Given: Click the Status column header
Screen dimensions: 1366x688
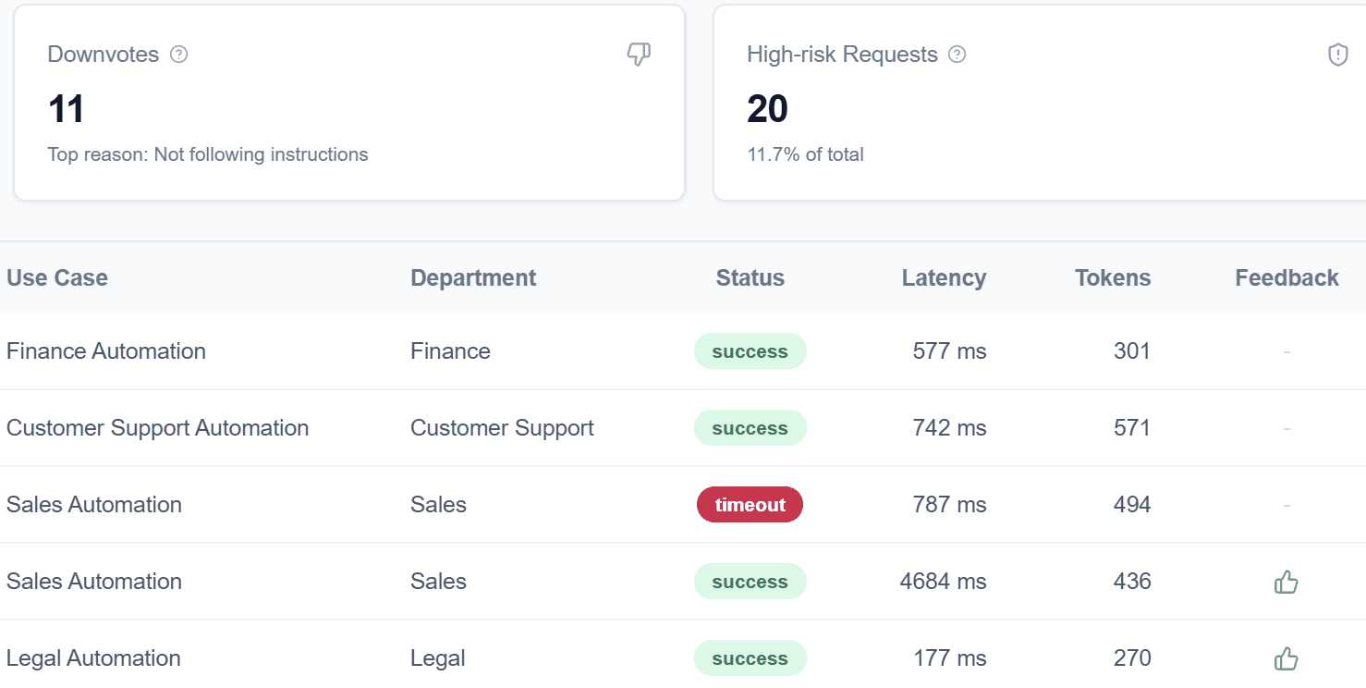Looking at the screenshot, I should pyautogui.click(x=750, y=277).
